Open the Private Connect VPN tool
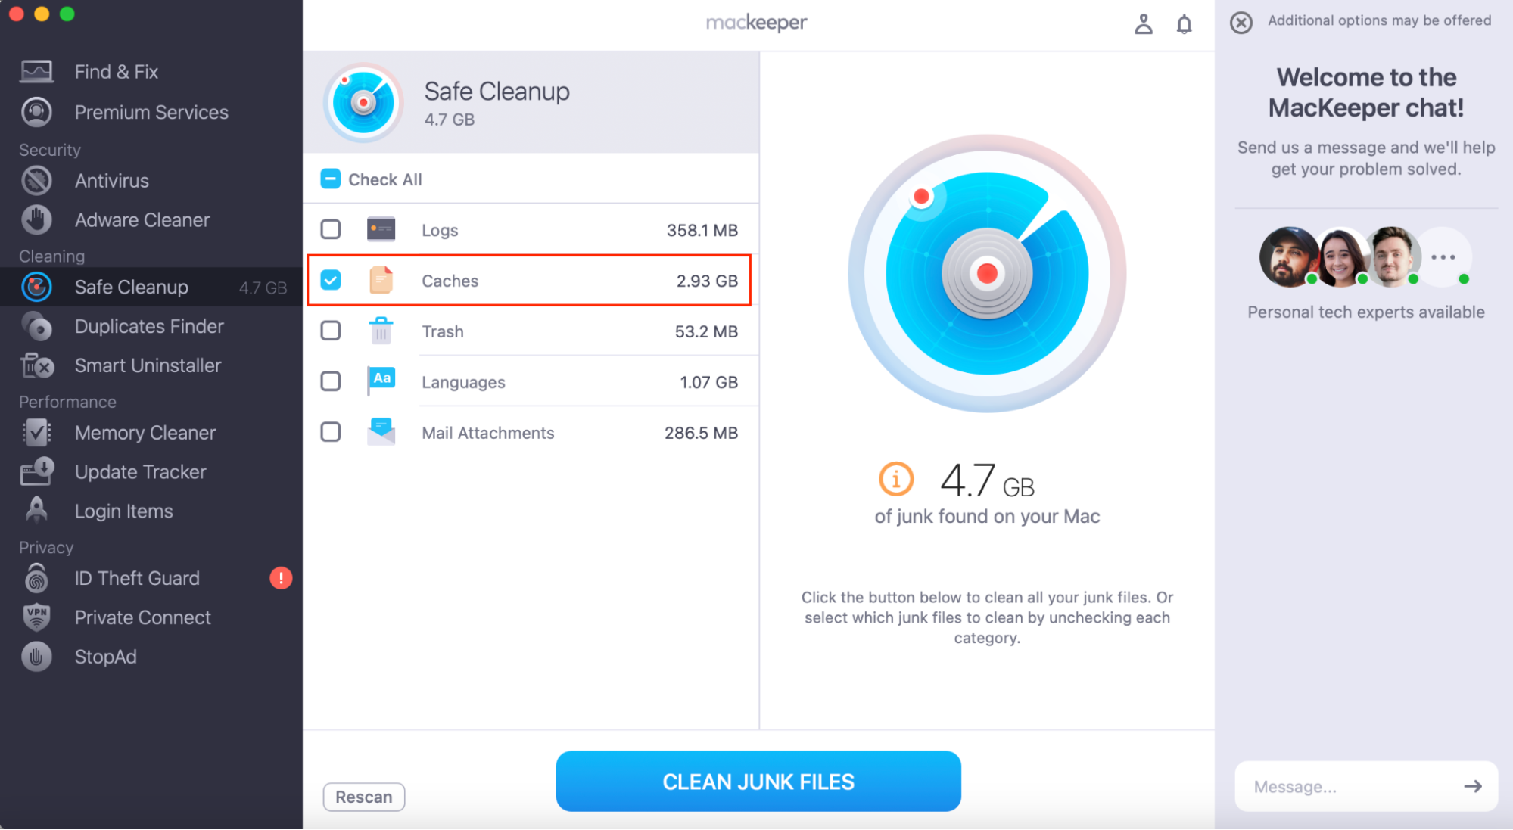 coord(142,617)
